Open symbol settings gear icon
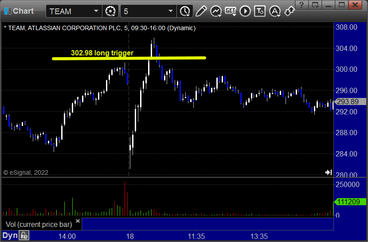 click(110, 11)
